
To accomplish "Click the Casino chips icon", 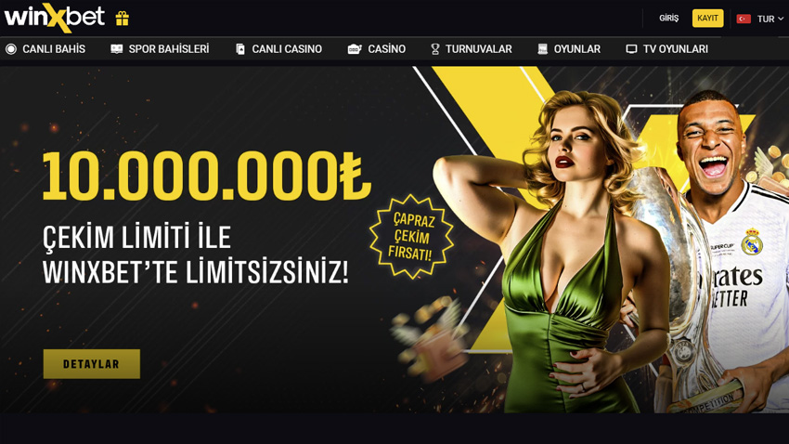I will tap(355, 49).
